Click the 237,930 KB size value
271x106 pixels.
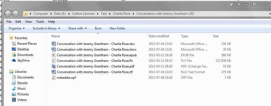(223, 60)
